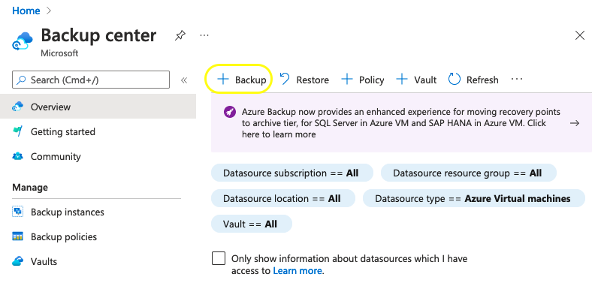
Task: Click the Restore toolbar button
Action: 304,80
